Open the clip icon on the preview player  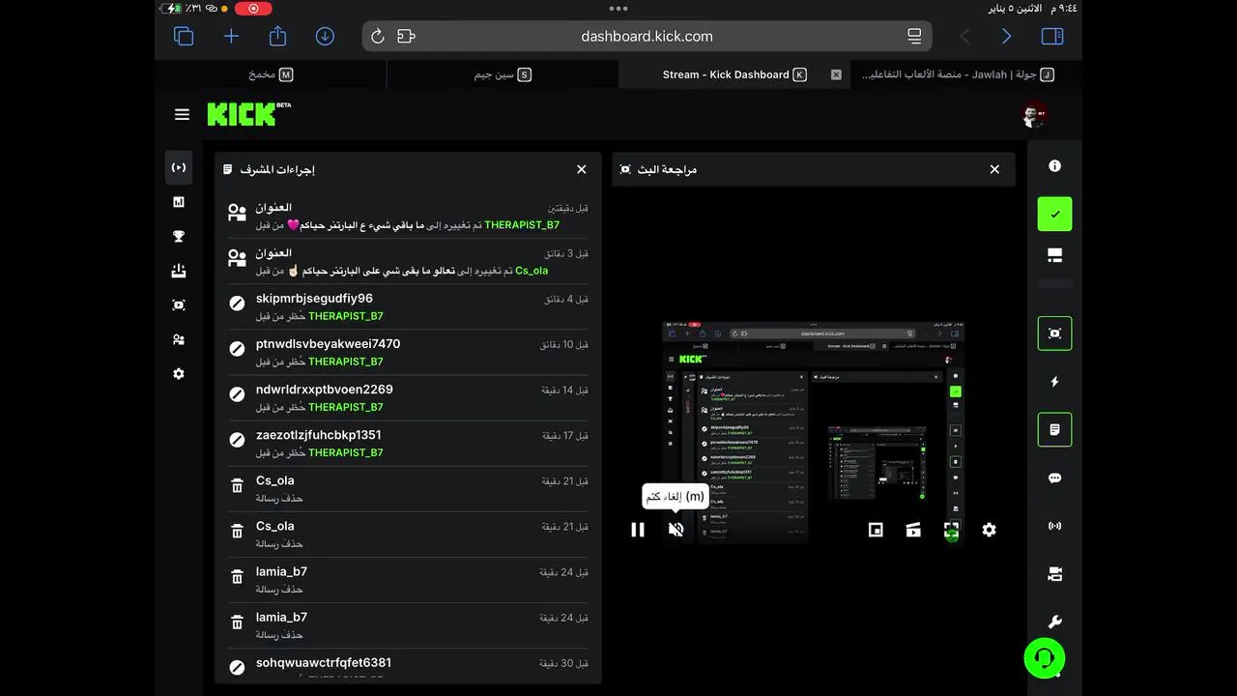(913, 530)
